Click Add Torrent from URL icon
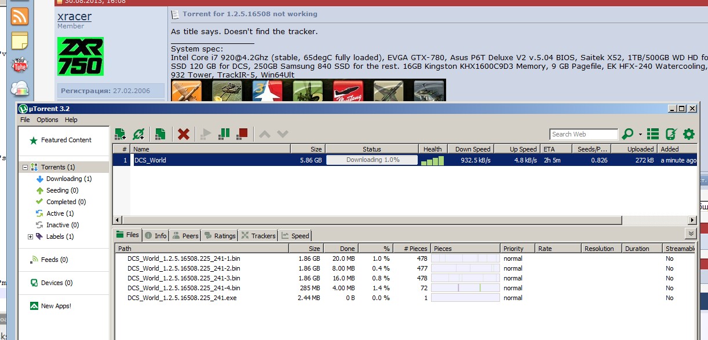Viewport: 708px width, 340px height. pos(138,134)
